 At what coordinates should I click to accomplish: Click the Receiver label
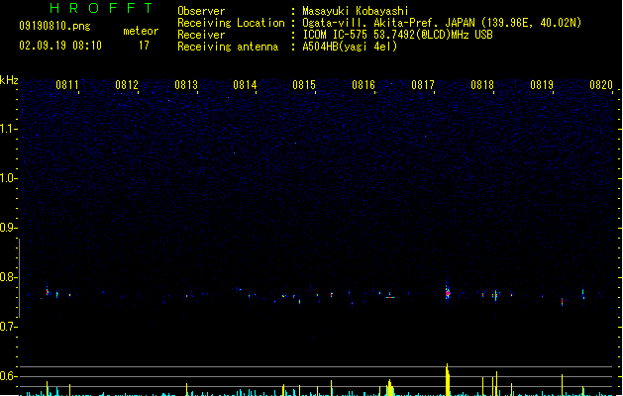201,35
